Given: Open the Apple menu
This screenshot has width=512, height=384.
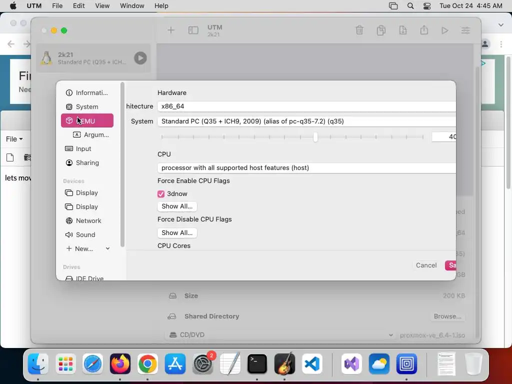Looking at the screenshot, I should pos(13,6).
